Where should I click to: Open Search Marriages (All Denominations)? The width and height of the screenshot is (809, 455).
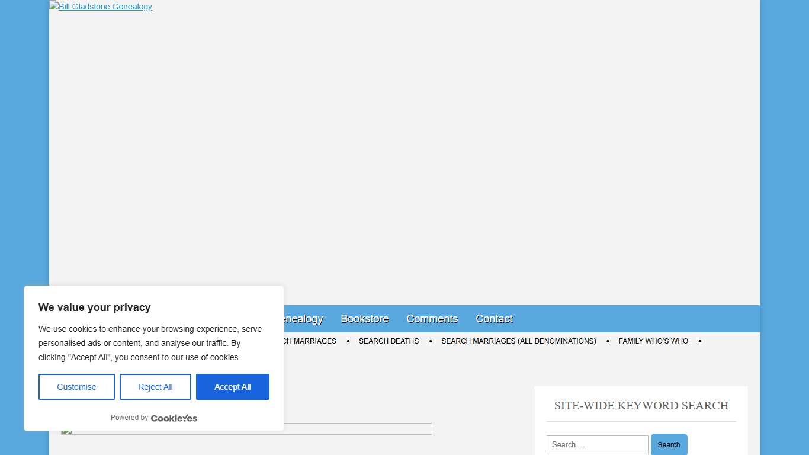518,341
